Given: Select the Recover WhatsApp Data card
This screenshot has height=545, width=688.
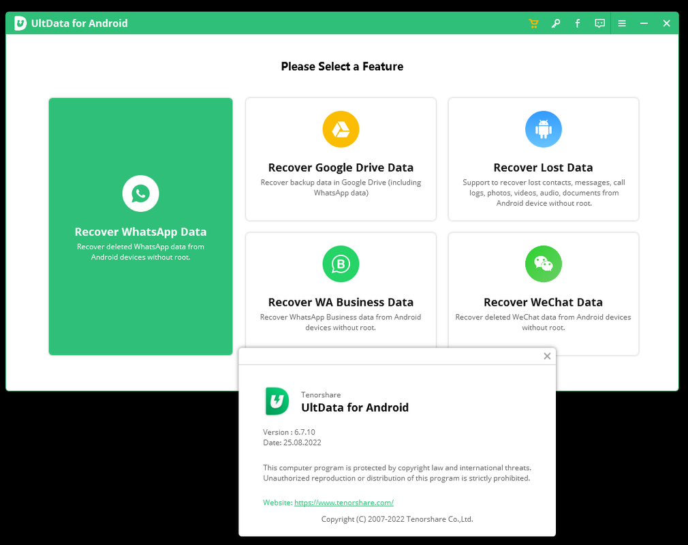Looking at the screenshot, I should pos(140,226).
